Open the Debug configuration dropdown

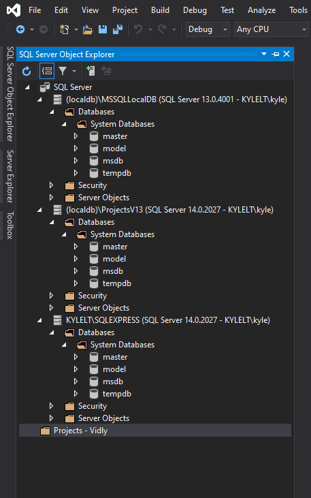tap(208, 29)
